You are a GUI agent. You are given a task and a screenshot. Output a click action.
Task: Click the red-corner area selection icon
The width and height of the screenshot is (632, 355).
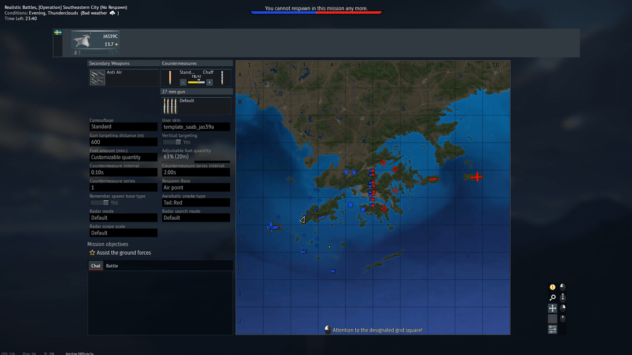click(552, 319)
